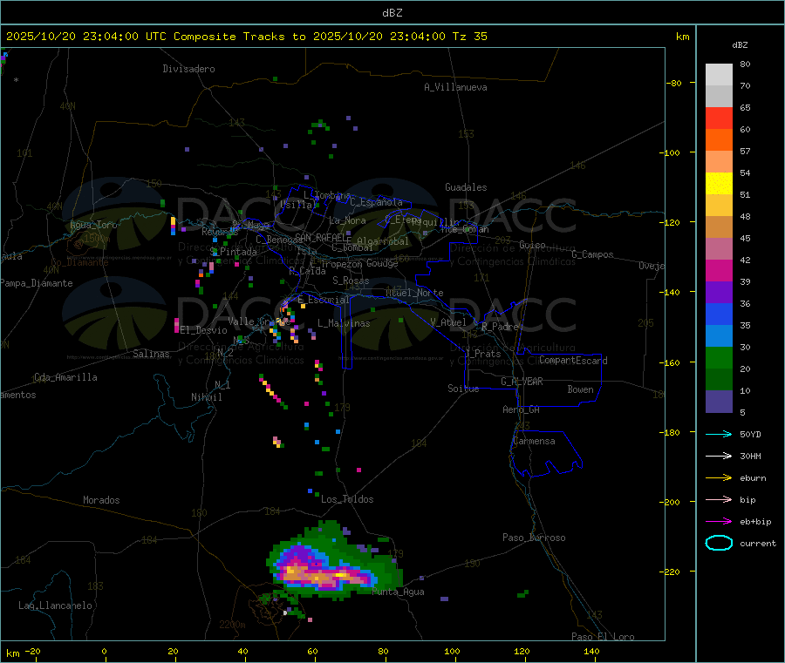The height and width of the screenshot is (663, 785).
Task: Click the light gray 70-80 dBZ swatch
Action: (719, 75)
